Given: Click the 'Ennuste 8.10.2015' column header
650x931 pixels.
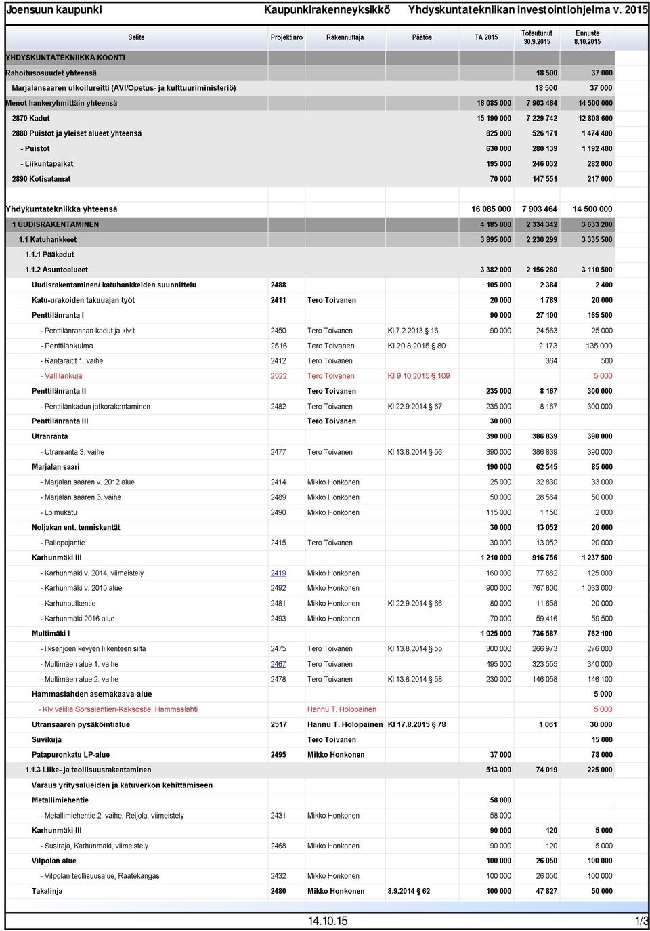Looking at the screenshot, I should click(588, 37).
